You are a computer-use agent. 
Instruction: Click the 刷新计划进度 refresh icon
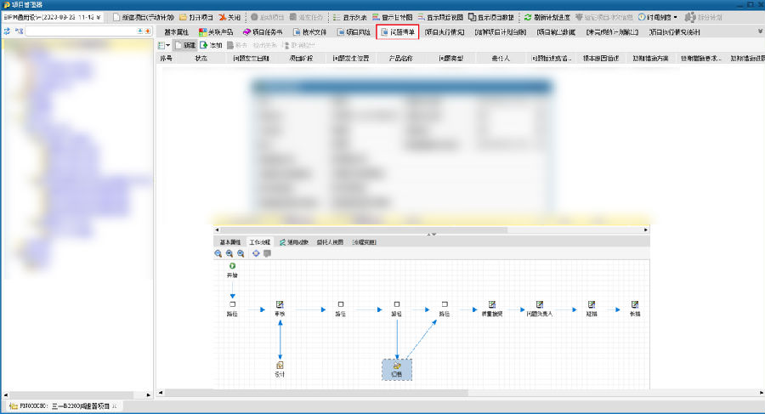(528, 17)
